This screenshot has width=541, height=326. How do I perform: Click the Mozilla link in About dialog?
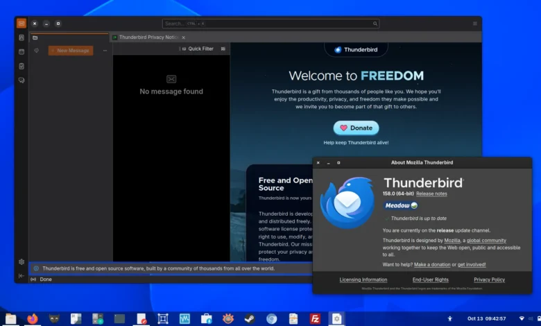[x=452, y=241]
